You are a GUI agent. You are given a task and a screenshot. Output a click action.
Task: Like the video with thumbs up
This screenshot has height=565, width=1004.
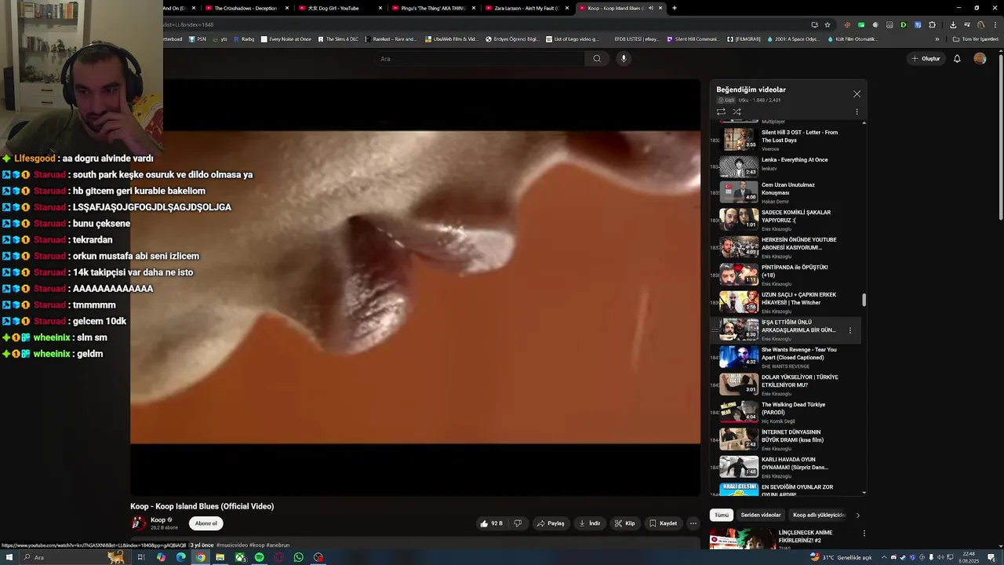click(x=492, y=523)
